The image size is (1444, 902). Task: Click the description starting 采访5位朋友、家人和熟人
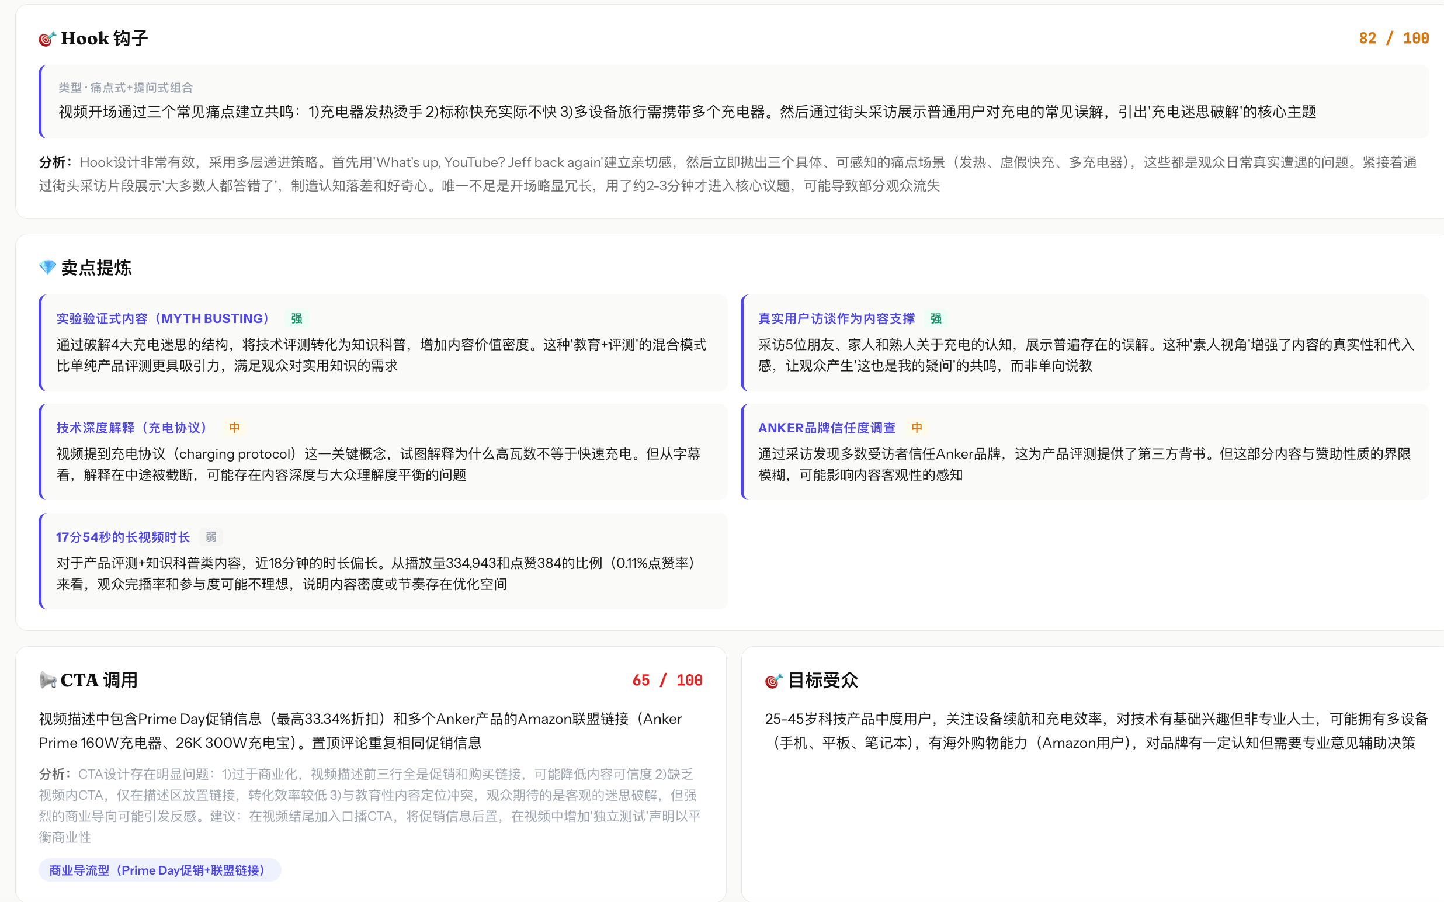[1085, 355]
